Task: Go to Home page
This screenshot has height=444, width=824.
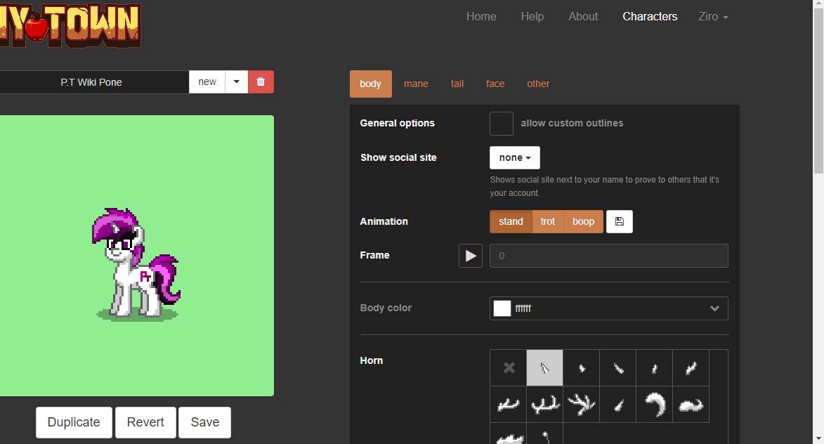Action: tap(481, 17)
